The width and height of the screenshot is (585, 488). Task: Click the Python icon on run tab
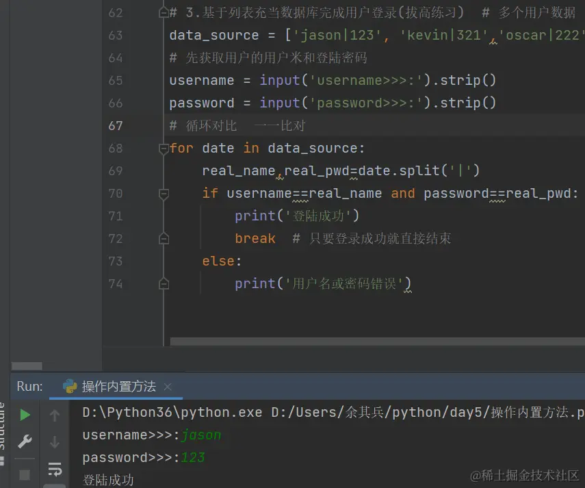70,387
